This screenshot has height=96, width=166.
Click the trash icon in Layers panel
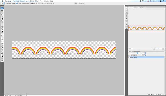pos(163,94)
